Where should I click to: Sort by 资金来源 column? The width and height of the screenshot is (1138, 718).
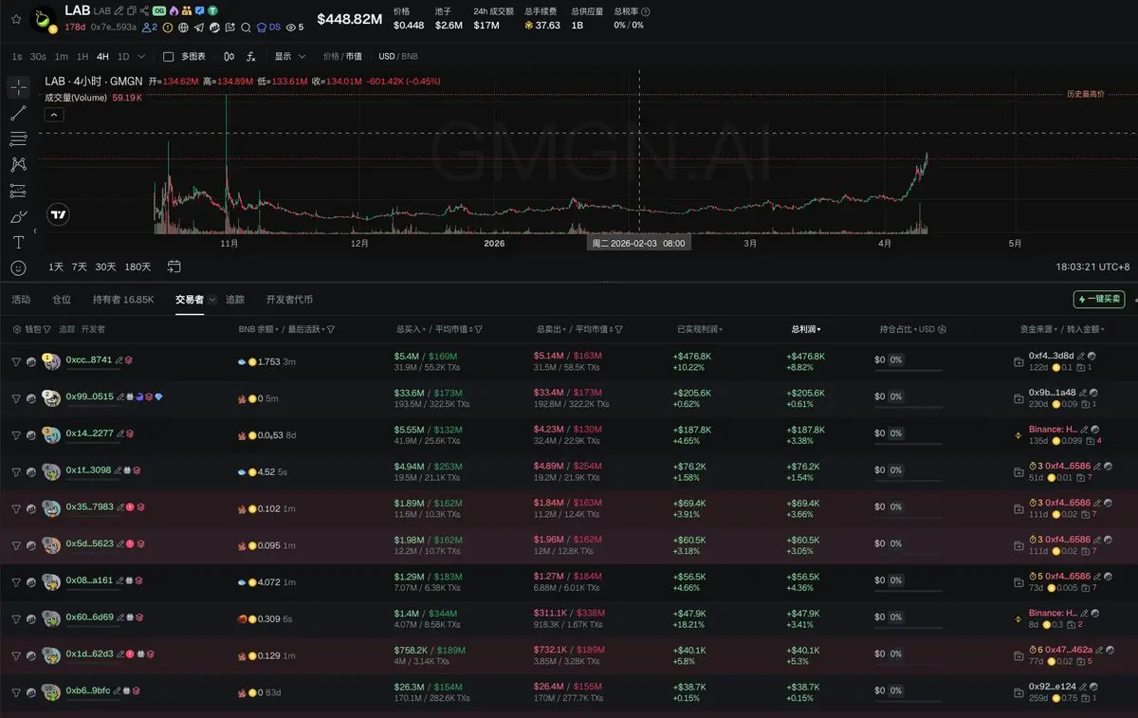(1041, 329)
